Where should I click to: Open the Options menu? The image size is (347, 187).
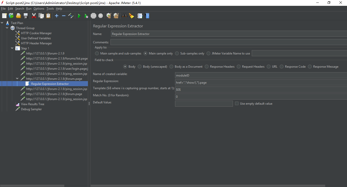pyautogui.click(x=39, y=9)
